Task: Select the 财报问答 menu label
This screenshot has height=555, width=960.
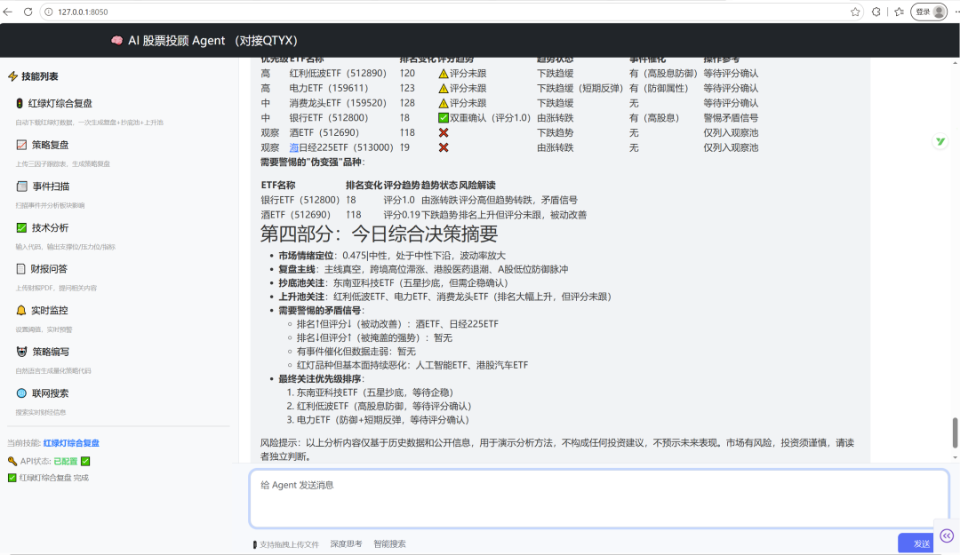Action: pyautogui.click(x=49, y=269)
